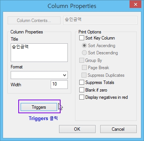Click the 승인금액 column contents field
This screenshot has height=141, width=144.
tap(100, 20)
